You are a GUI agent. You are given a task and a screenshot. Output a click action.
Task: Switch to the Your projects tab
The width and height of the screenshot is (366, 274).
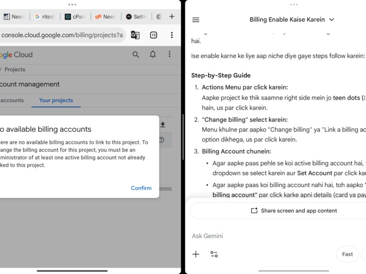point(56,100)
